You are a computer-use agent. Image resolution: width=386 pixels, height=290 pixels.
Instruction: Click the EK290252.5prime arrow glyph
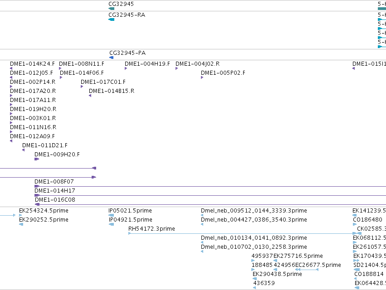click(21, 224)
